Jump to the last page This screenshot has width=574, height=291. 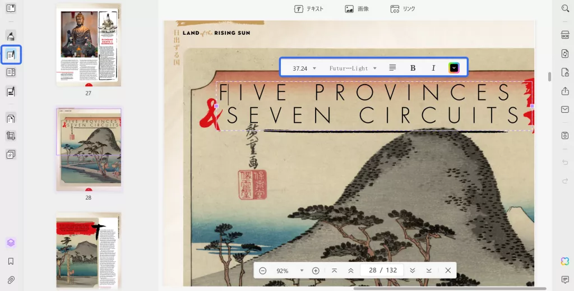pos(429,270)
